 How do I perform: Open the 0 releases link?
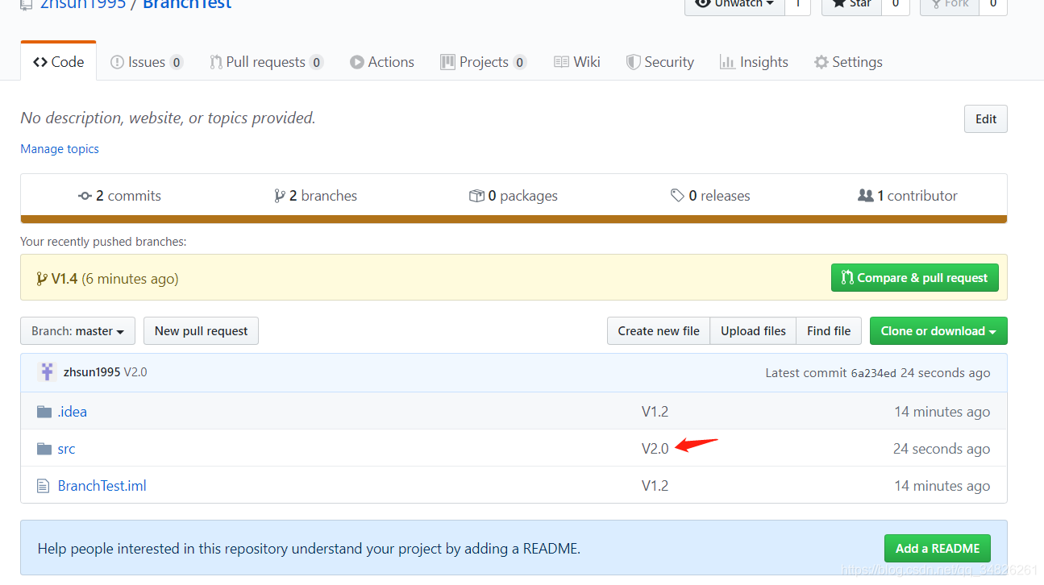(x=710, y=196)
